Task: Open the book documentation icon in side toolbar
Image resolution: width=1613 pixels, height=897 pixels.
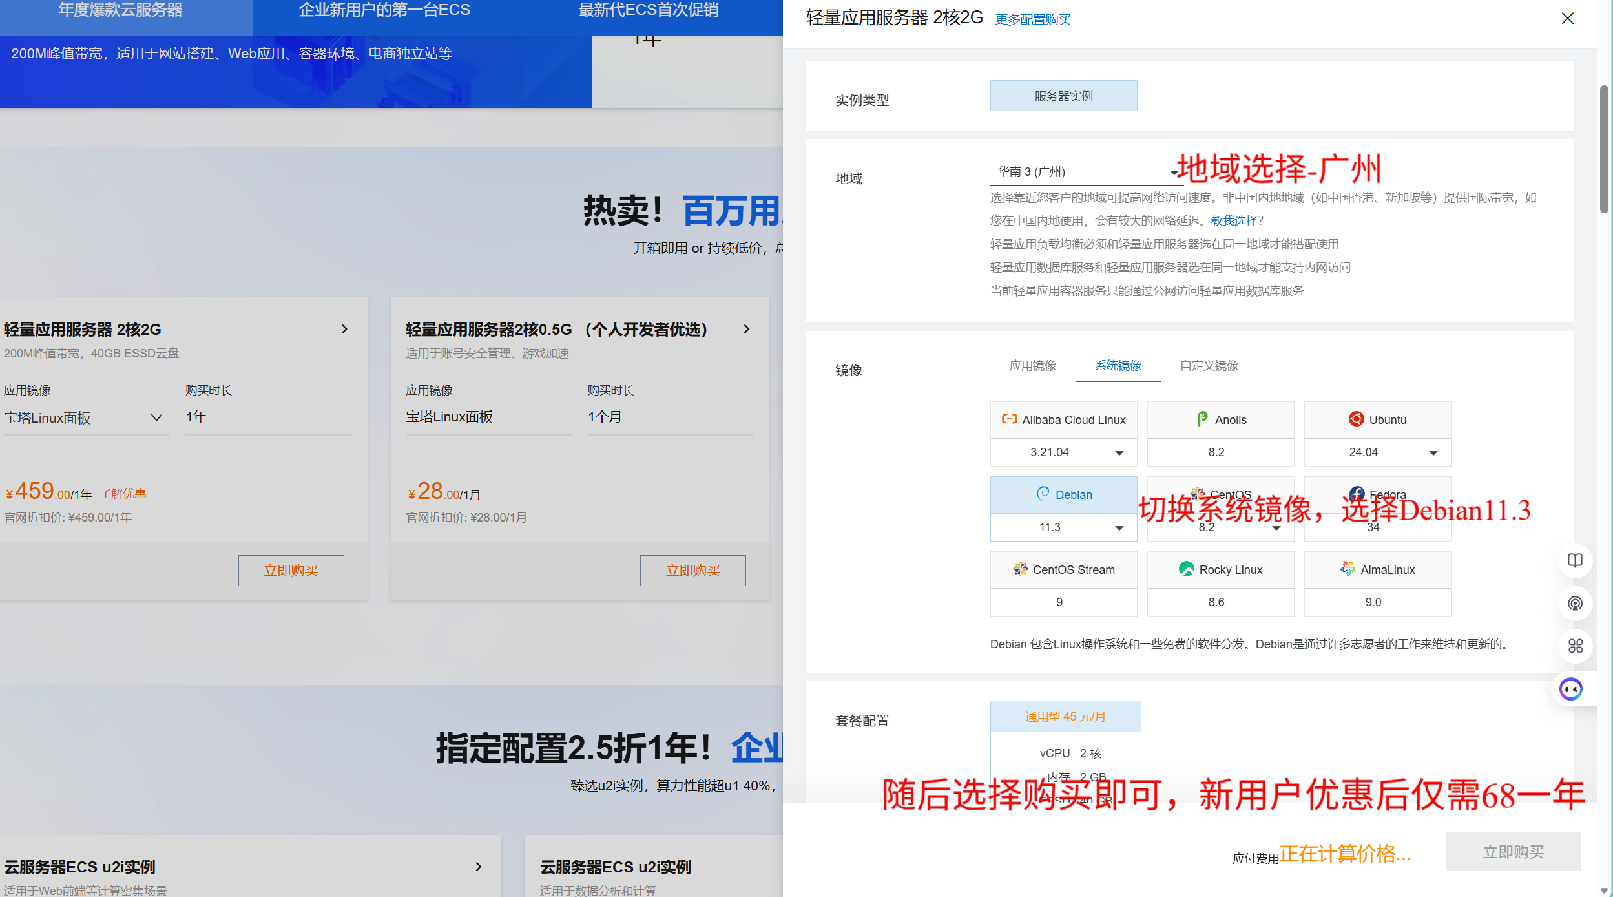Action: tap(1575, 560)
